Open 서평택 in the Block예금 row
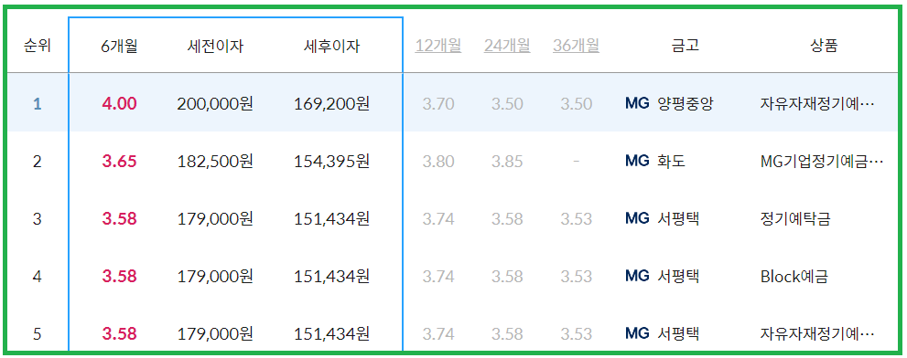 tap(678, 277)
